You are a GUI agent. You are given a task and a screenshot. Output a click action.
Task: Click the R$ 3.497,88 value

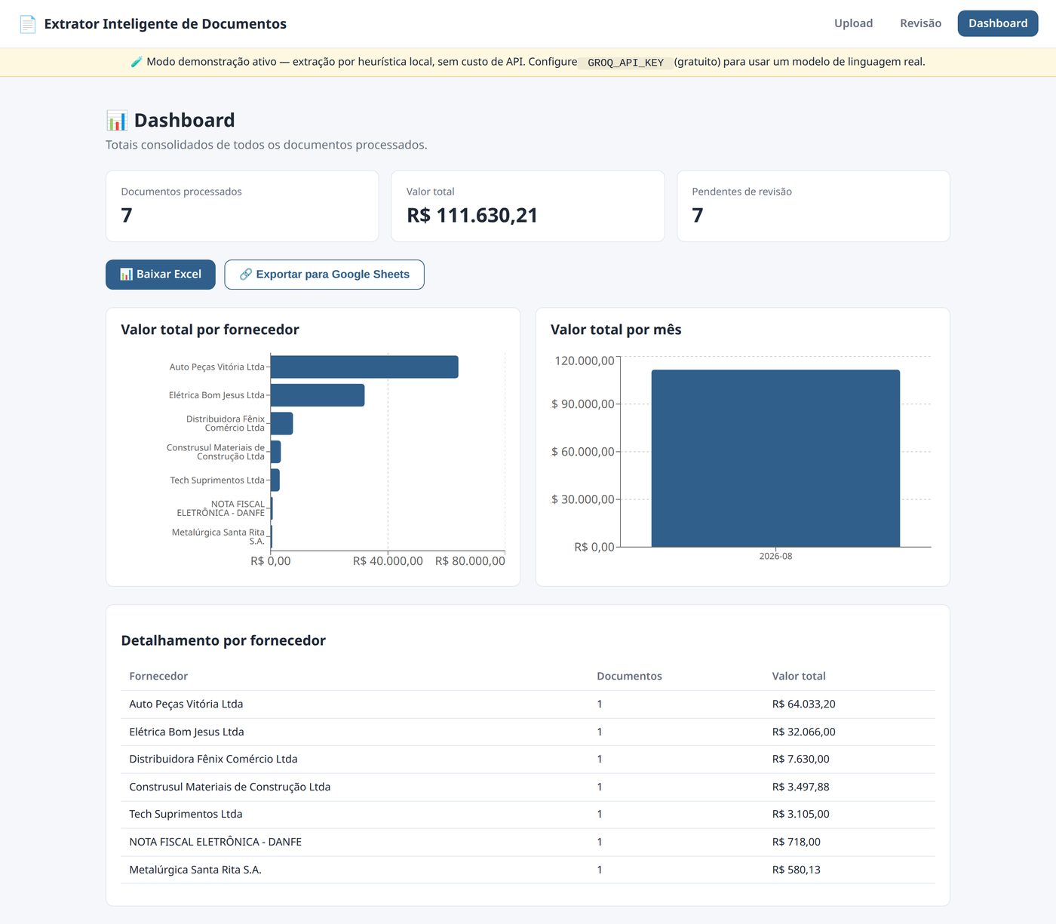pyautogui.click(x=800, y=787)
